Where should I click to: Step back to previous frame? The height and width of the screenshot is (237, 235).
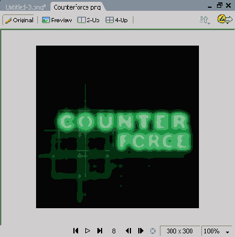pyautogui.click(x=129, y=230)
